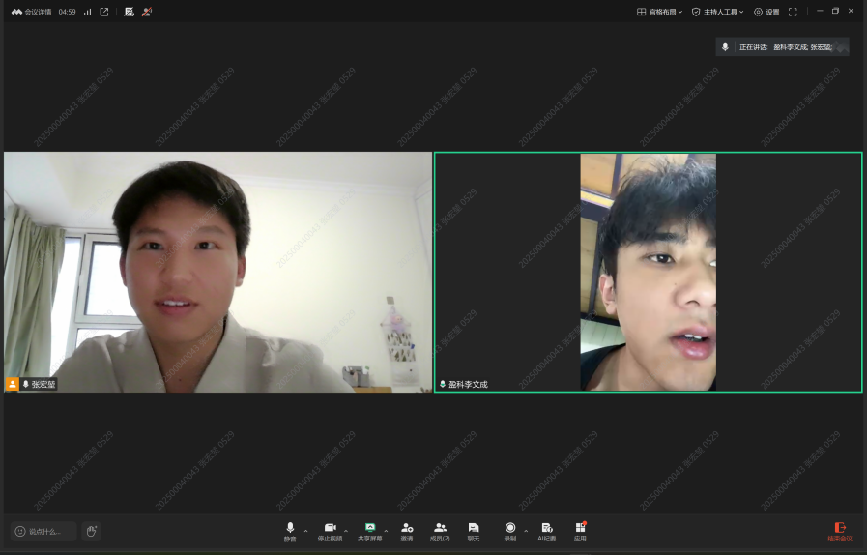Open the 应用 apps icon
867x555 pixels.
click(580, 531)
